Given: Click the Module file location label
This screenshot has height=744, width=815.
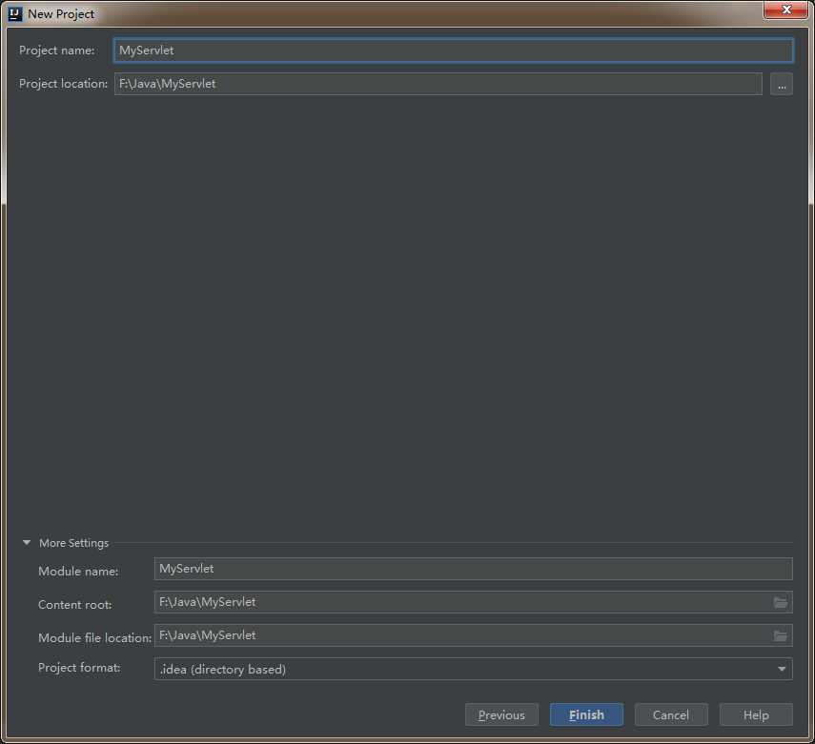Looking at the screenshot, I should click(94, 638).
